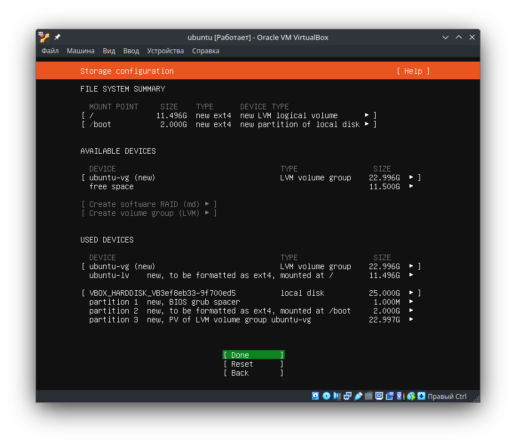Image resolution: width=516 pixels, height=445 pixels.
Task: Click the shared folders status icon
Action: point(368,396)
